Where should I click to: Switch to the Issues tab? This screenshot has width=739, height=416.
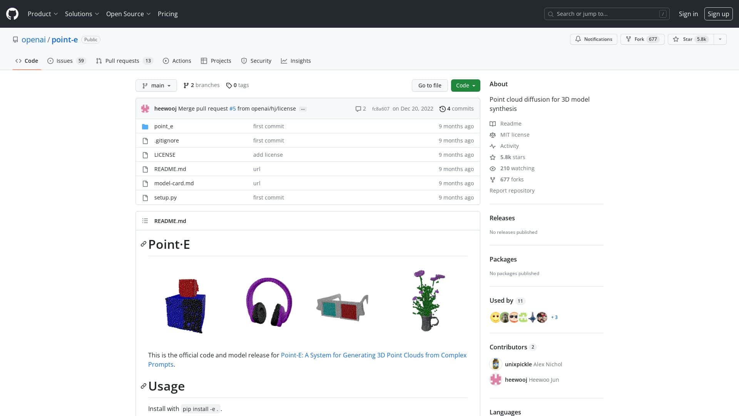pos(67,61)
